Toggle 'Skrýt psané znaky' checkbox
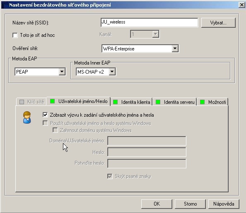Image resolution: width=246 pixels, height=213 pixels. pos(110,176)
